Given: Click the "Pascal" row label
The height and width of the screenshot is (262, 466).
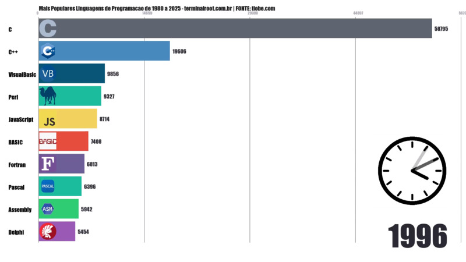Looking at the screenshot, I should coord(16,187).
